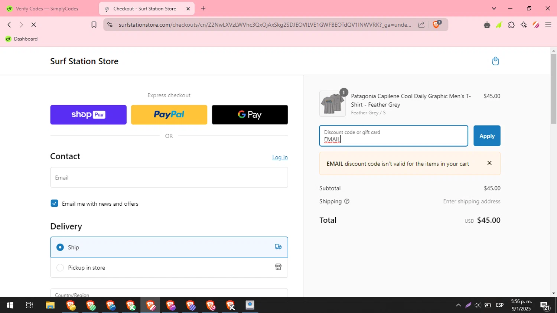
Task: Click the Log in link
Action: pyautogui.click(x=280, y=157)
